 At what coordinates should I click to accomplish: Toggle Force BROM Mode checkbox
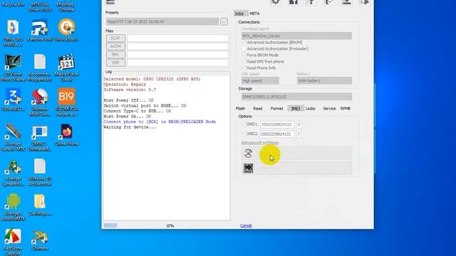click(x=244, y=55)
